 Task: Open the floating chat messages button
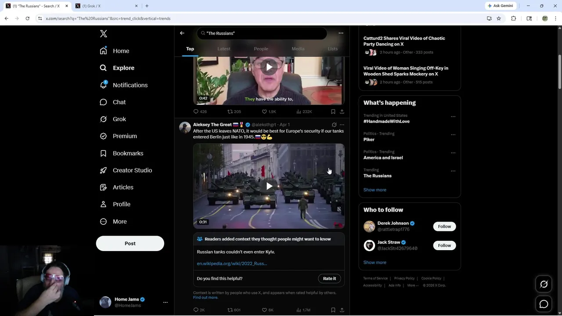click(x=544, y=304)
